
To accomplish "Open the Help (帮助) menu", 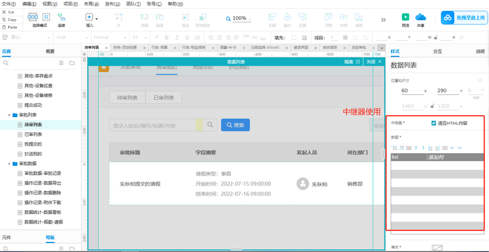I will [x=175, y=4].
